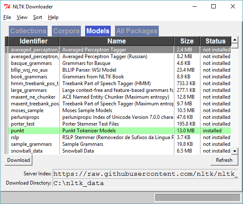Sort by clicking the Size column header

[187, 41]
